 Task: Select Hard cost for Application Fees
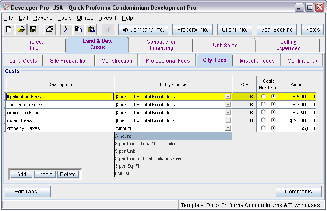click(x=264, y=96)
